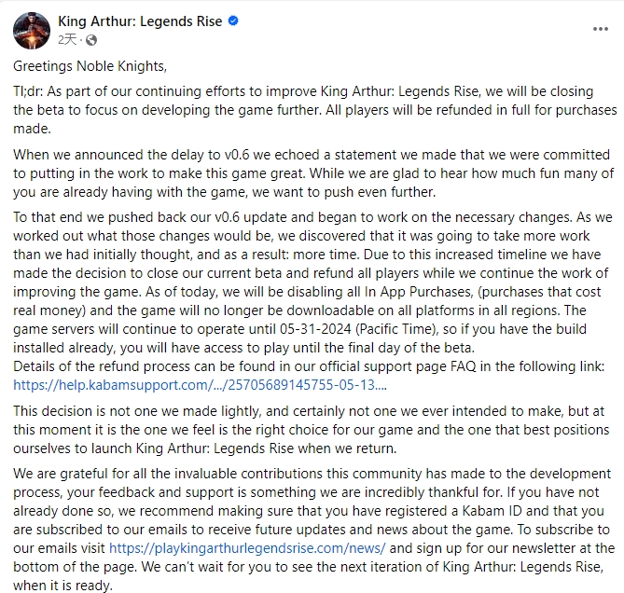Viewport: 624px width, 593px height.
Task: Click the King Arthur profile avatar
Action: point(32,31)
